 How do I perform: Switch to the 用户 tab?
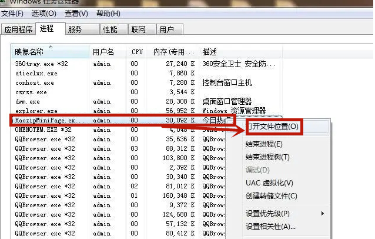click(167, 29)
